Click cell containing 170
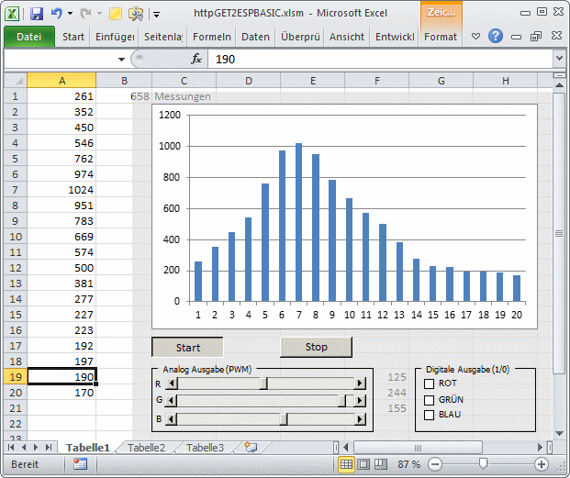 (x=61, y=393)
